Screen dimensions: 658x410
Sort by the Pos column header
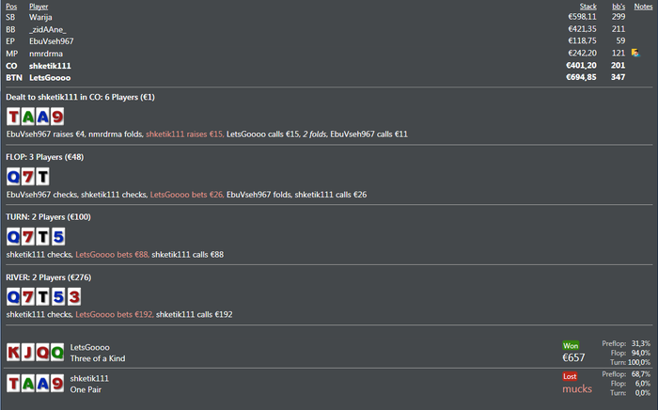coord(11,7)
